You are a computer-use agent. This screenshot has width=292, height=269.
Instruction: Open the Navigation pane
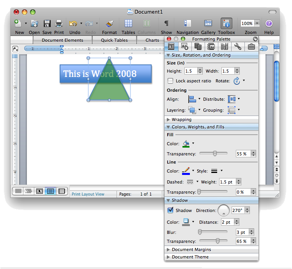click(x=188, y=23)
